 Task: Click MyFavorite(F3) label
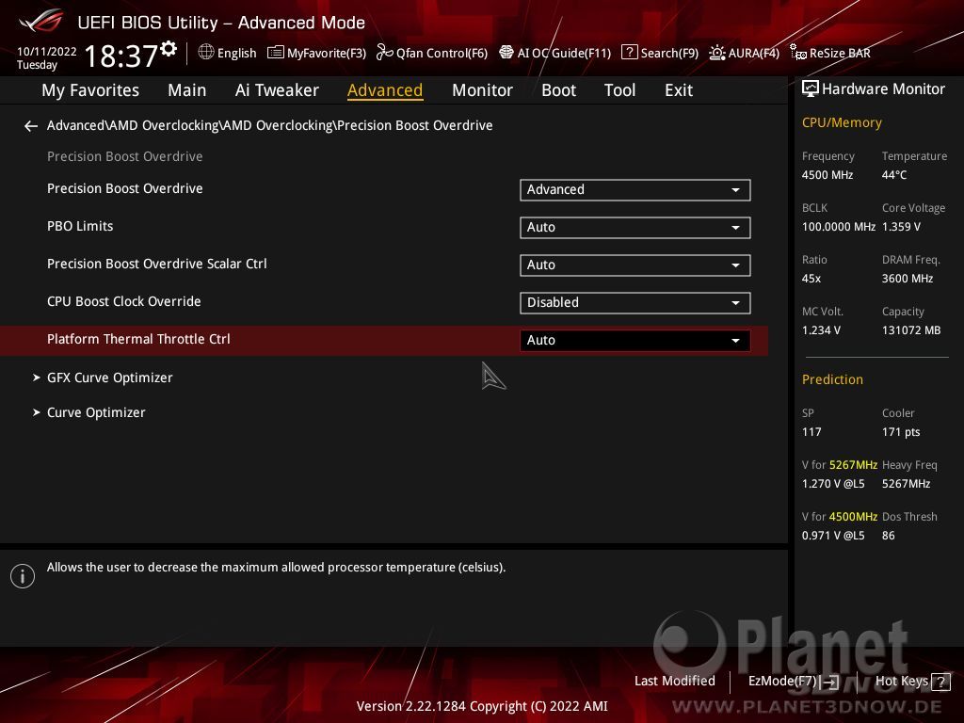tap(327, 54)
